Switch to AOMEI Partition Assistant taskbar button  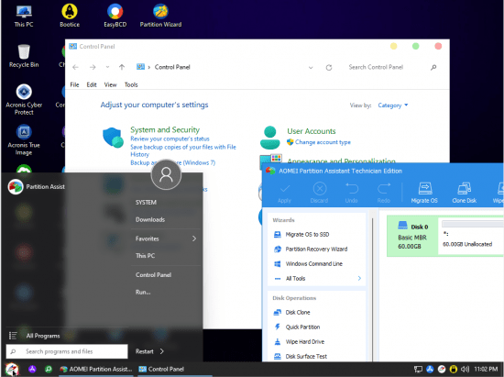[x=96, y=370]
